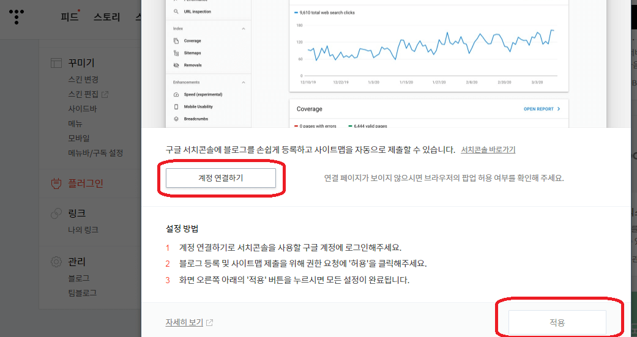Viewport: 637px width, 337px height.
Task: Click external link icon beside 자세히 보기
Action: tap(210, 323)
